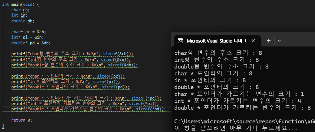Image resolution: width=315 pixels, height=132 pixels.
Task: Click the 'int in;' declaration
Action: tap(19, 15)
